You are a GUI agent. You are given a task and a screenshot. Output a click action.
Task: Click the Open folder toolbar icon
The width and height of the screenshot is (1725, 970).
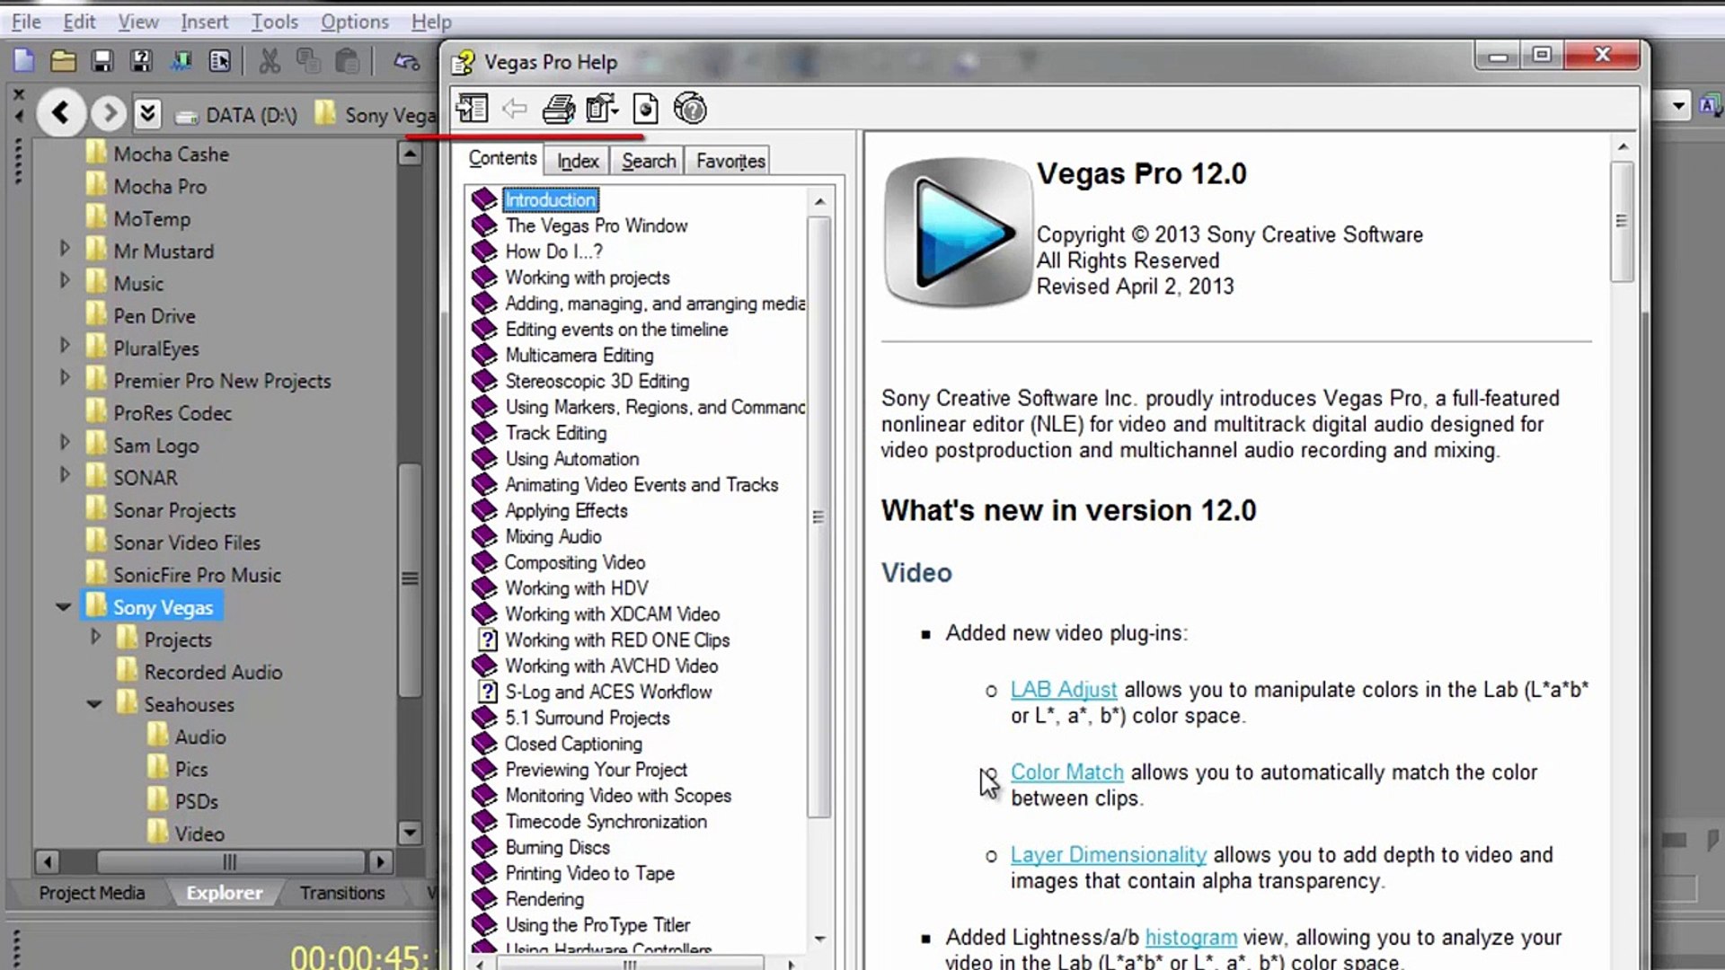(63, 61)
